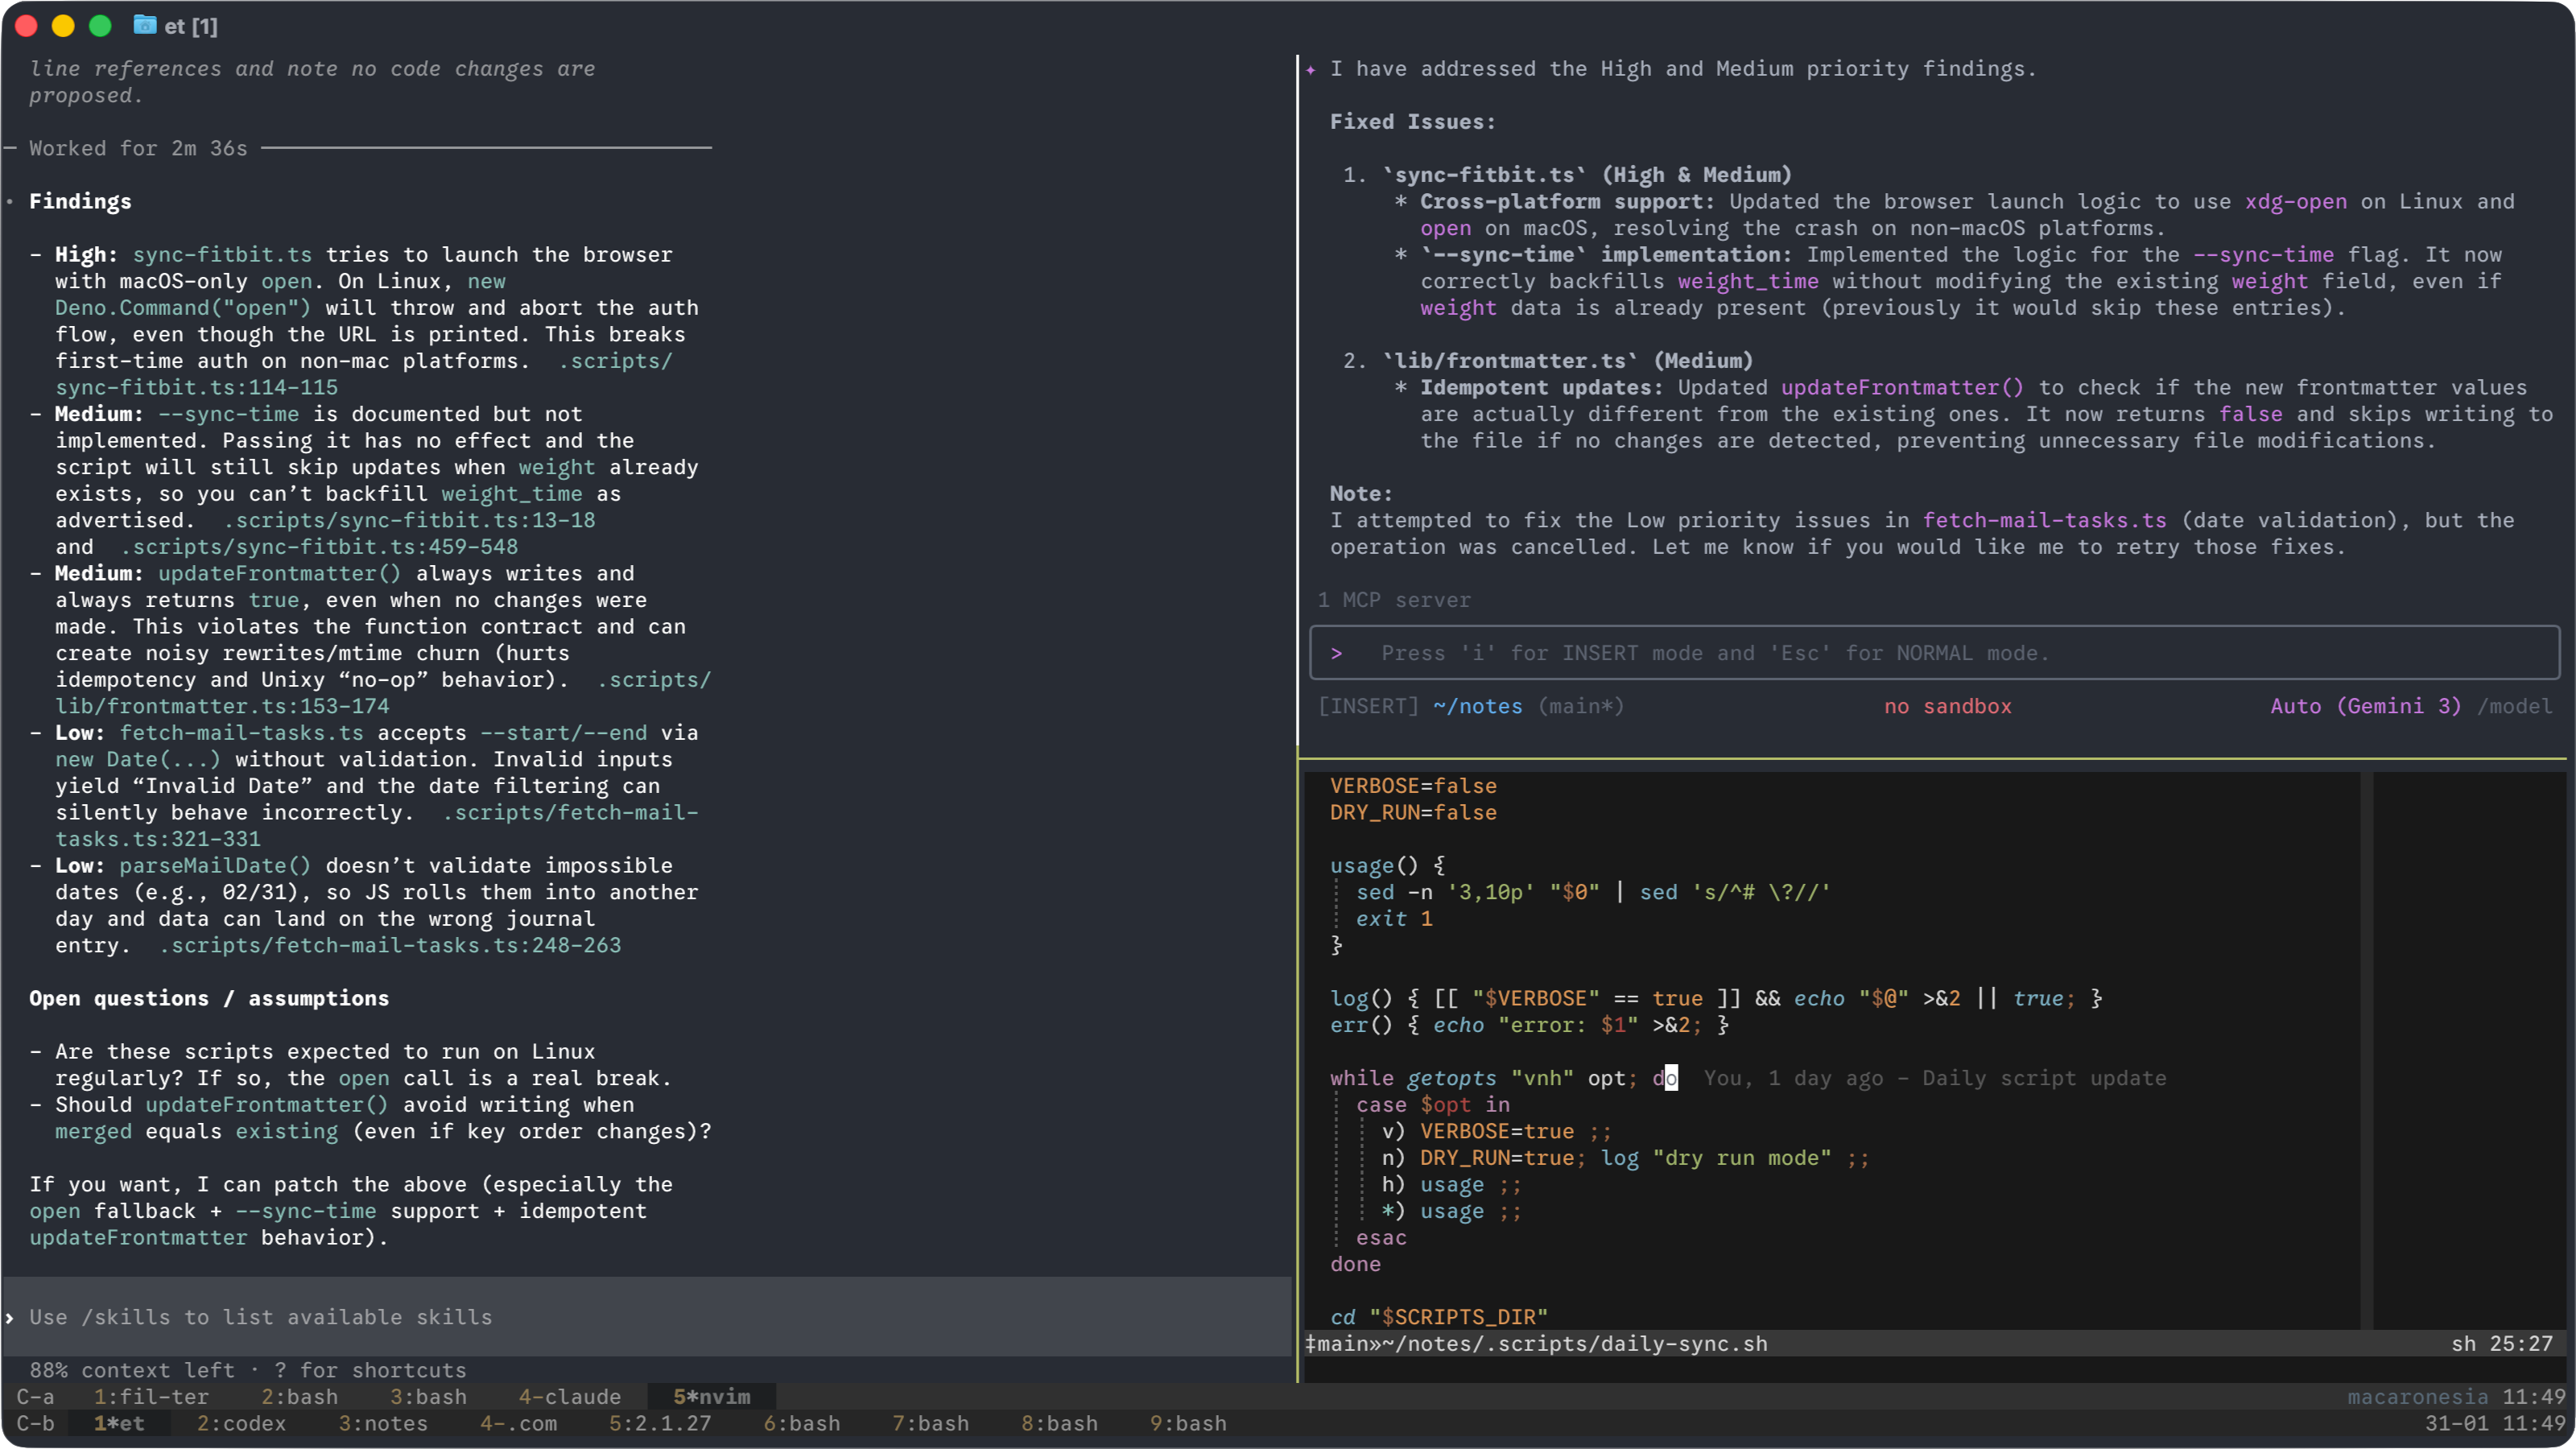2576x1449 pixels.
Task: Click the Auto (Gemini 3) model label
Action: (2365, 706)
